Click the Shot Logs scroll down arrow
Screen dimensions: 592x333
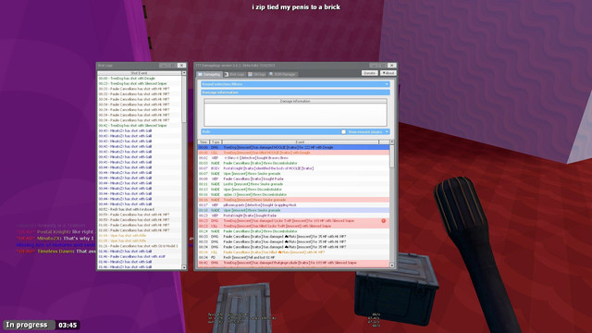[x=184, y=267]
